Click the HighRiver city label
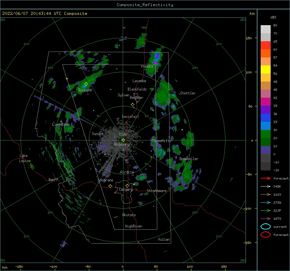Image resolution: width=290 pixels, height=271 pixels. (x=134, y=226)
